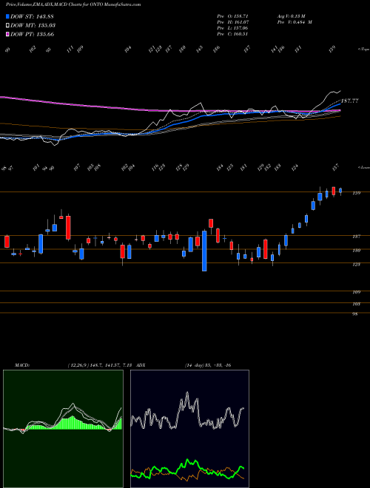Click the magenta DOW PT legend swatch

(7, 34)
